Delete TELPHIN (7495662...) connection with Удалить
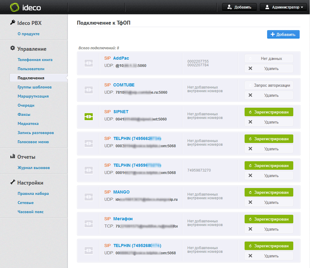 (269, 149)
